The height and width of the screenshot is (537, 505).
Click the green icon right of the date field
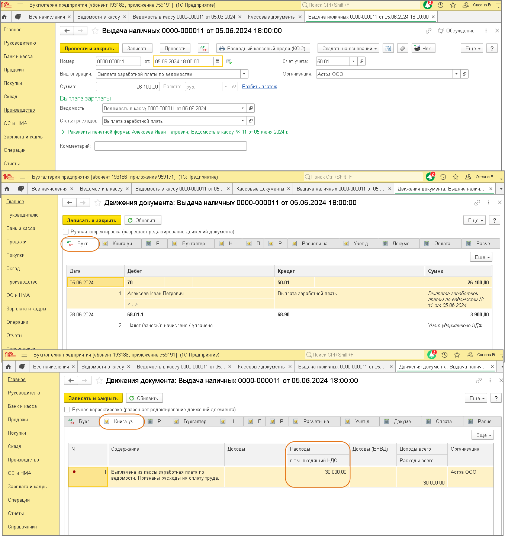[229, 62]
